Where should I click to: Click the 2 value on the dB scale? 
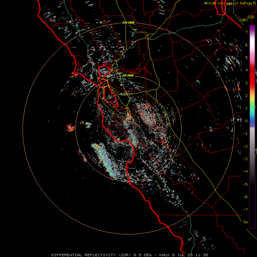click(x=246, y=96)
